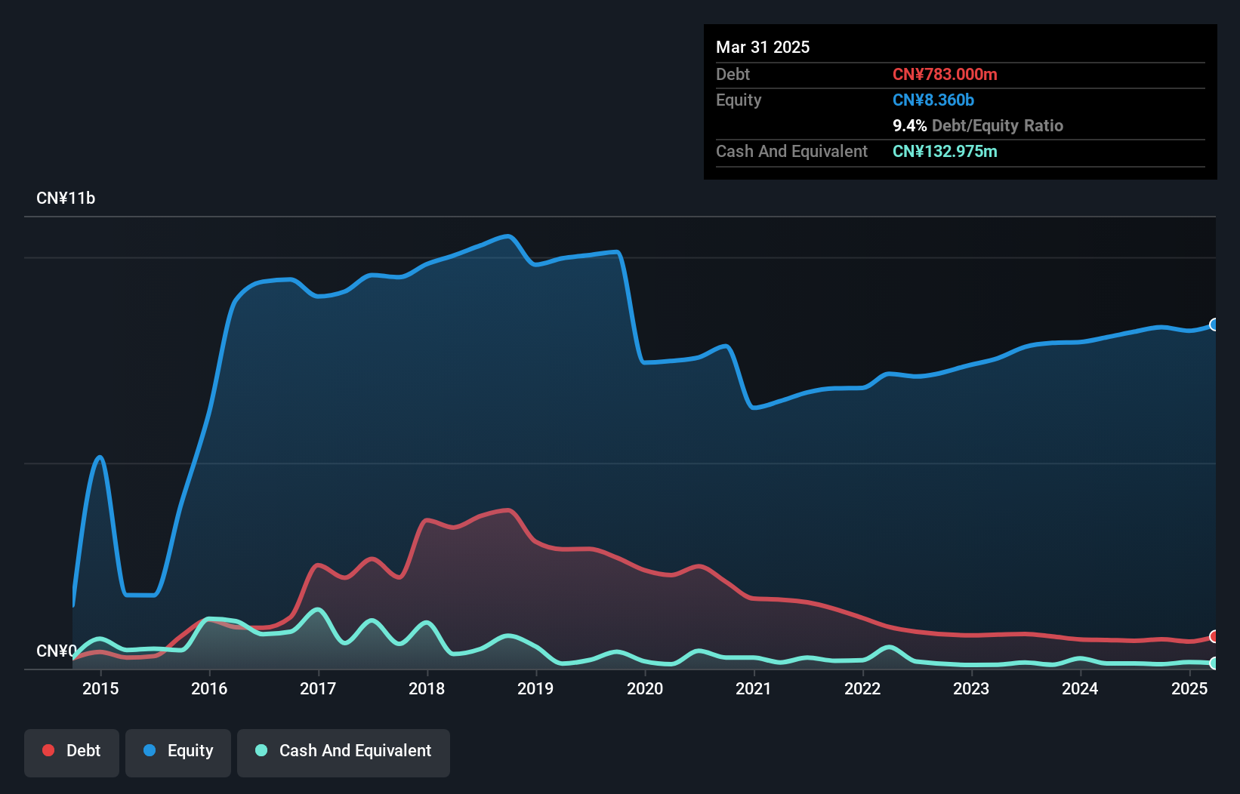Click the teal Cash legend dot

tap(261, 750)
